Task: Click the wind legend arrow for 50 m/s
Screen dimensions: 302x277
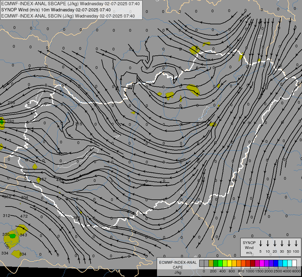Action: tap(289, 243)
